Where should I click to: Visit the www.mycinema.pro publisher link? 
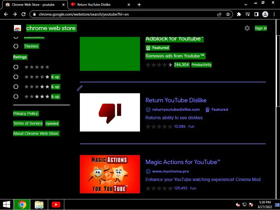[171, 171]
